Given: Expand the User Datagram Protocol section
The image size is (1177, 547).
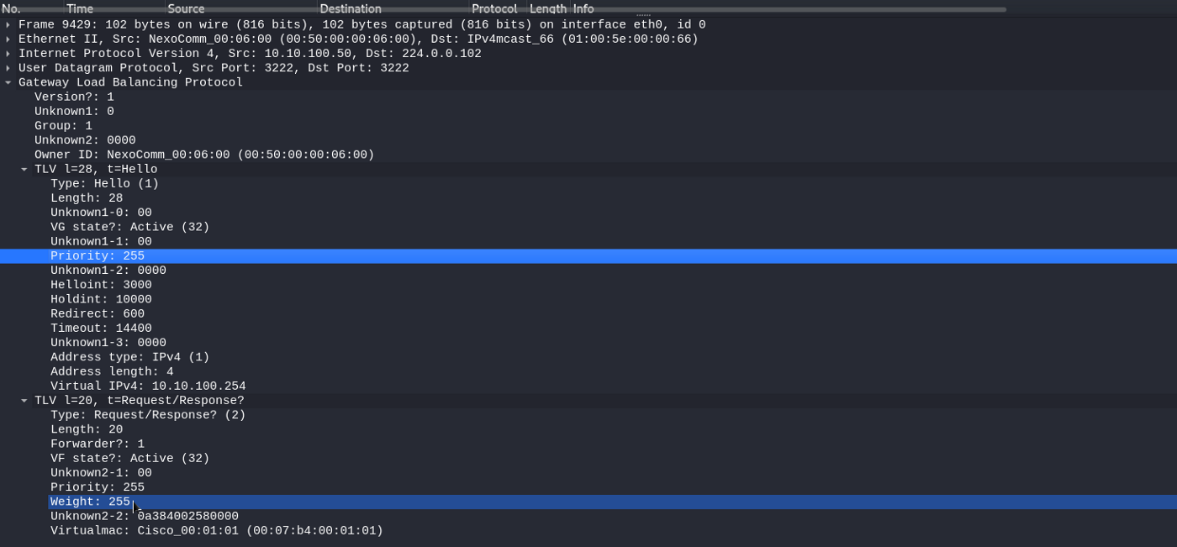Looking at the screenshot, I should click(x=8, y=68).
